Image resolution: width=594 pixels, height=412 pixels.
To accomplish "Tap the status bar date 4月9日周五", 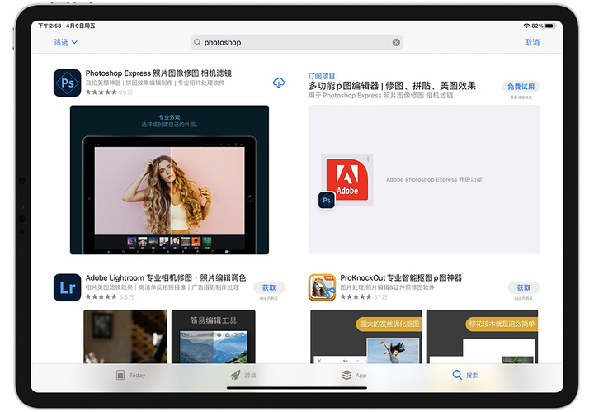I will coord(80,26).
